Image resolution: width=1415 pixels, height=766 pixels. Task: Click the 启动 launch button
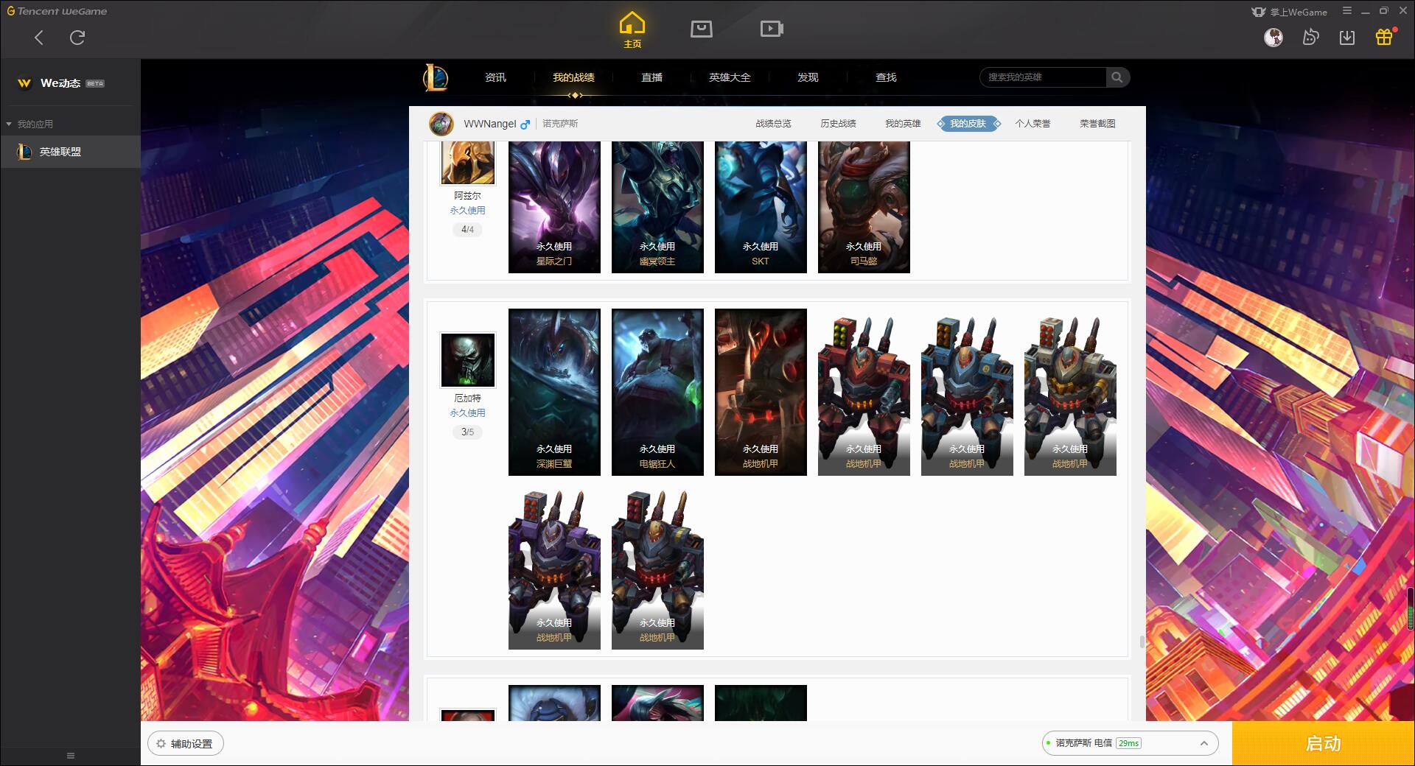point(1323,744)
